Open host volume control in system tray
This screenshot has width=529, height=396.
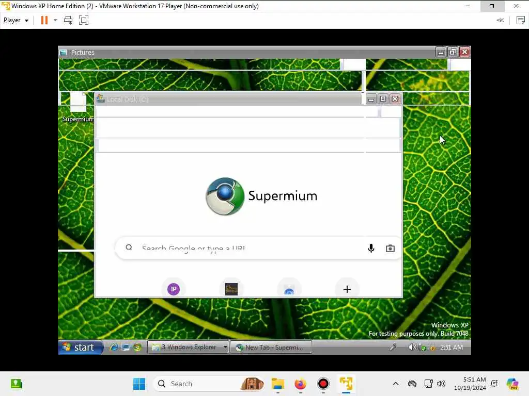(x=441, y=384)
